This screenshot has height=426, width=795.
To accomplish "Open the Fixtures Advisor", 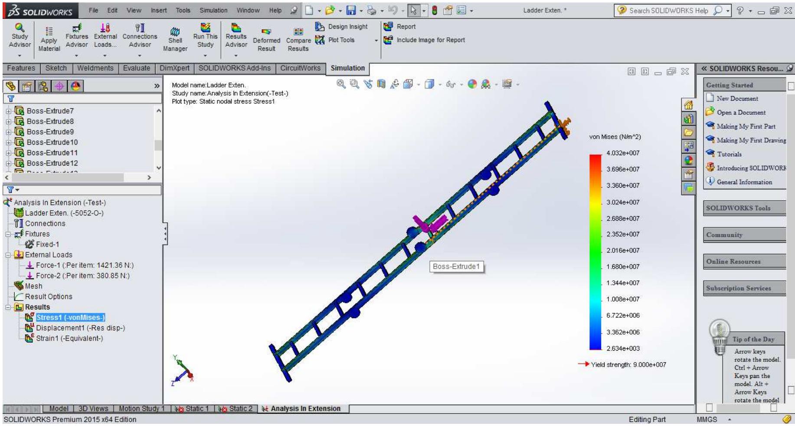I will click(76, 36).
